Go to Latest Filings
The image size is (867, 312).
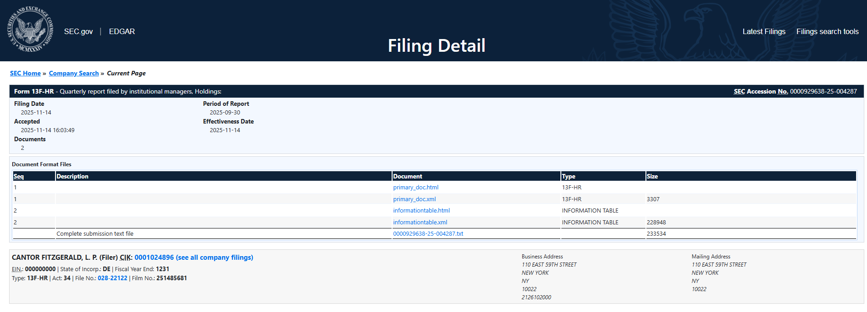[x=764, y=31]
